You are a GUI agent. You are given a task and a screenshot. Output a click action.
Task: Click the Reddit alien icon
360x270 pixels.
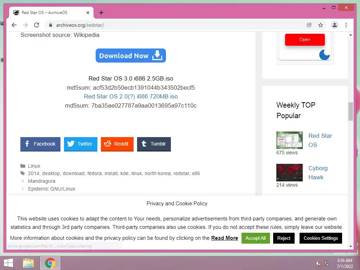point(108,144)
